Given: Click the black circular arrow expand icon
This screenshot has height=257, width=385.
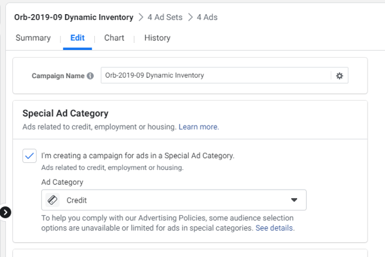Looking at the screenshot, I should coord(5,212).
